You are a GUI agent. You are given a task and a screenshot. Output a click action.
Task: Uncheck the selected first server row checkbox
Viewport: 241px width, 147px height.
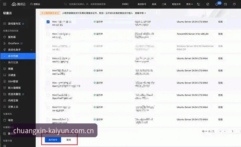(x=48, y=22)
